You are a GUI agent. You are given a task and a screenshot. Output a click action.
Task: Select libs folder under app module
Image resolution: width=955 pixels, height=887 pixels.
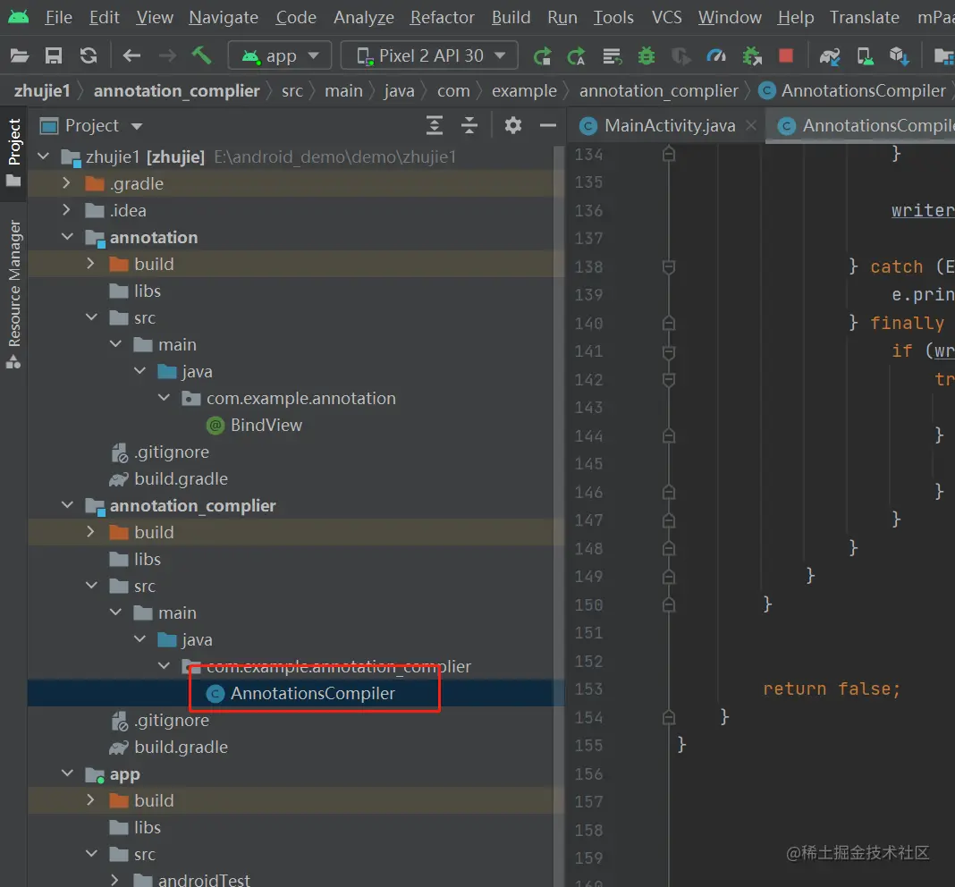coord(148,827)
